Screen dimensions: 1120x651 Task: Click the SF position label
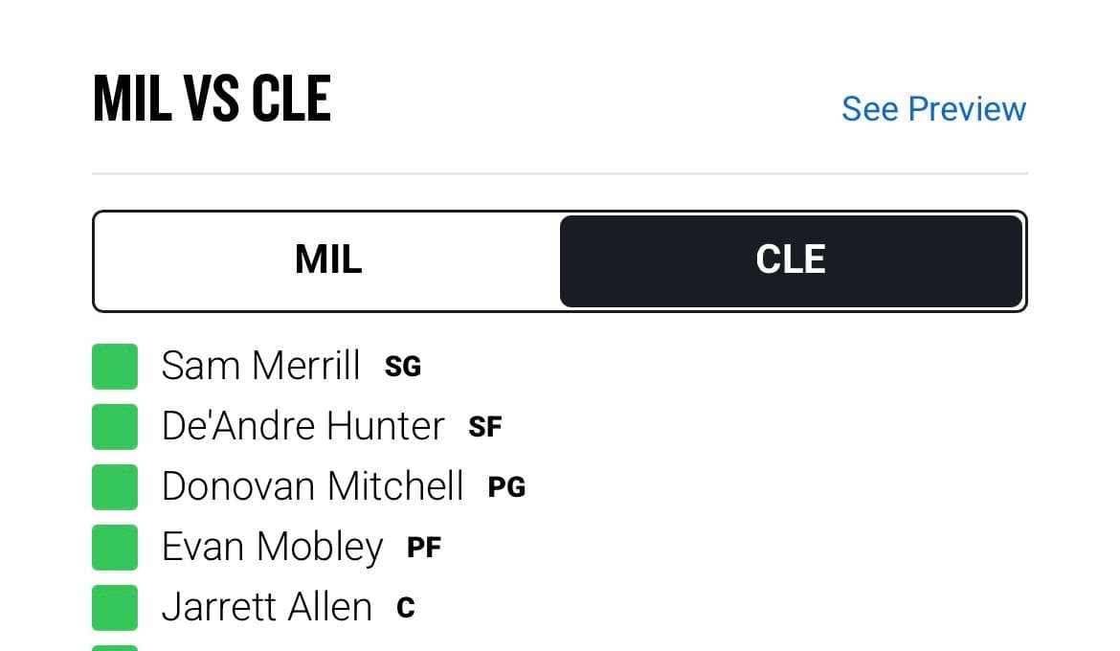point(485,427)
